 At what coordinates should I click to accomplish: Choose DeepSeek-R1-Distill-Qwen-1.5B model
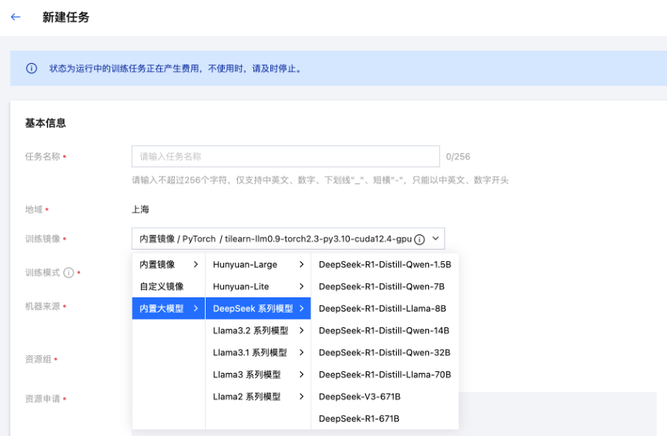(x=384, y=264)
